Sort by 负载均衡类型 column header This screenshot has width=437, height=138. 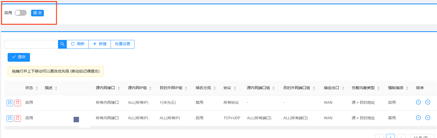378,88
